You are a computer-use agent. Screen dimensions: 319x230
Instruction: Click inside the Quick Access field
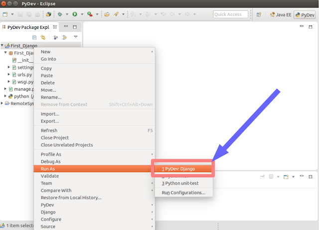coord(230,14)
